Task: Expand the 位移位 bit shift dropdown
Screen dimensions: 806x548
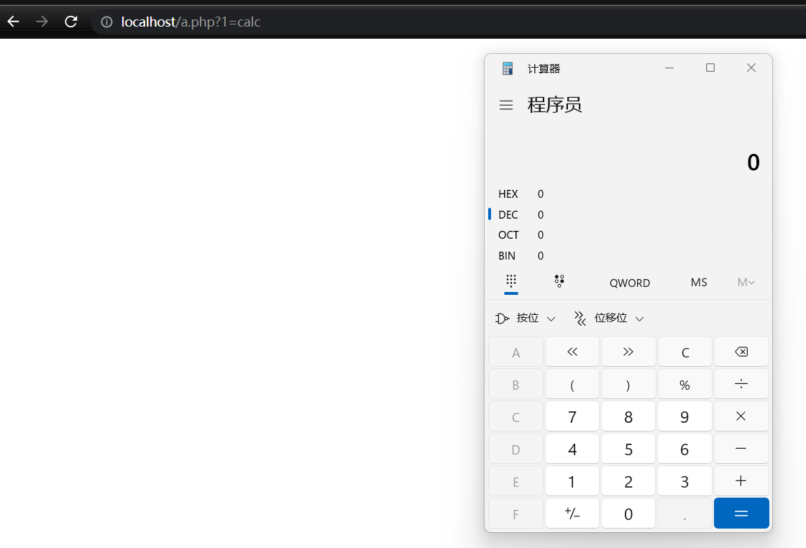Action: (x=609, y=318)
